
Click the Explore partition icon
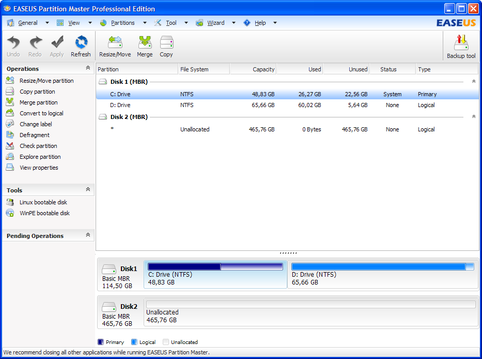click(10, 156)
